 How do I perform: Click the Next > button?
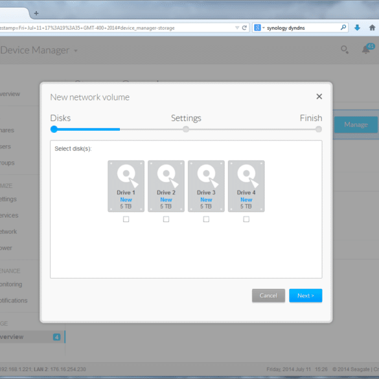click(x=306, y=295)
